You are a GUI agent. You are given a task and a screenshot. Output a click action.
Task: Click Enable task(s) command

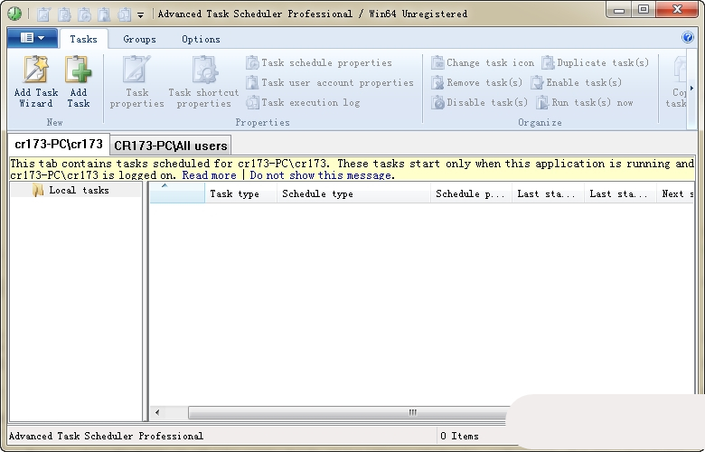tap(577, 82)
